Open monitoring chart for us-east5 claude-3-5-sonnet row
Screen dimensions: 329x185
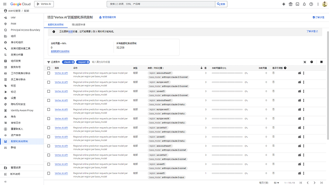[x=299, y=91]
